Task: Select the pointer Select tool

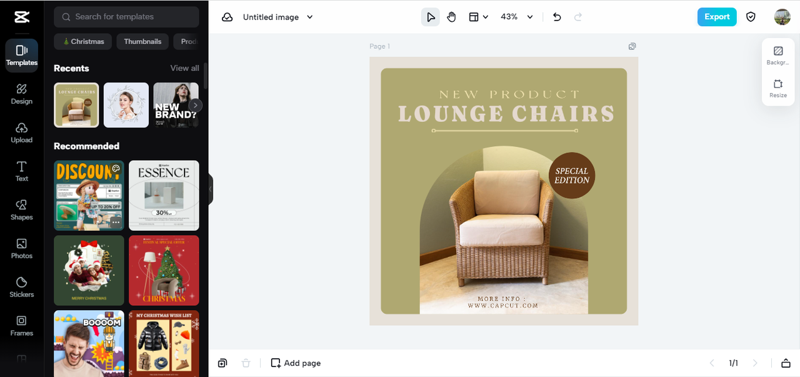Action: (430, 17)
